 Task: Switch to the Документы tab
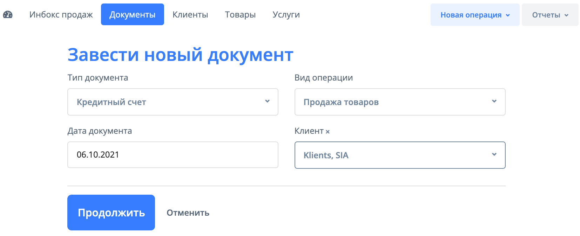132,15
